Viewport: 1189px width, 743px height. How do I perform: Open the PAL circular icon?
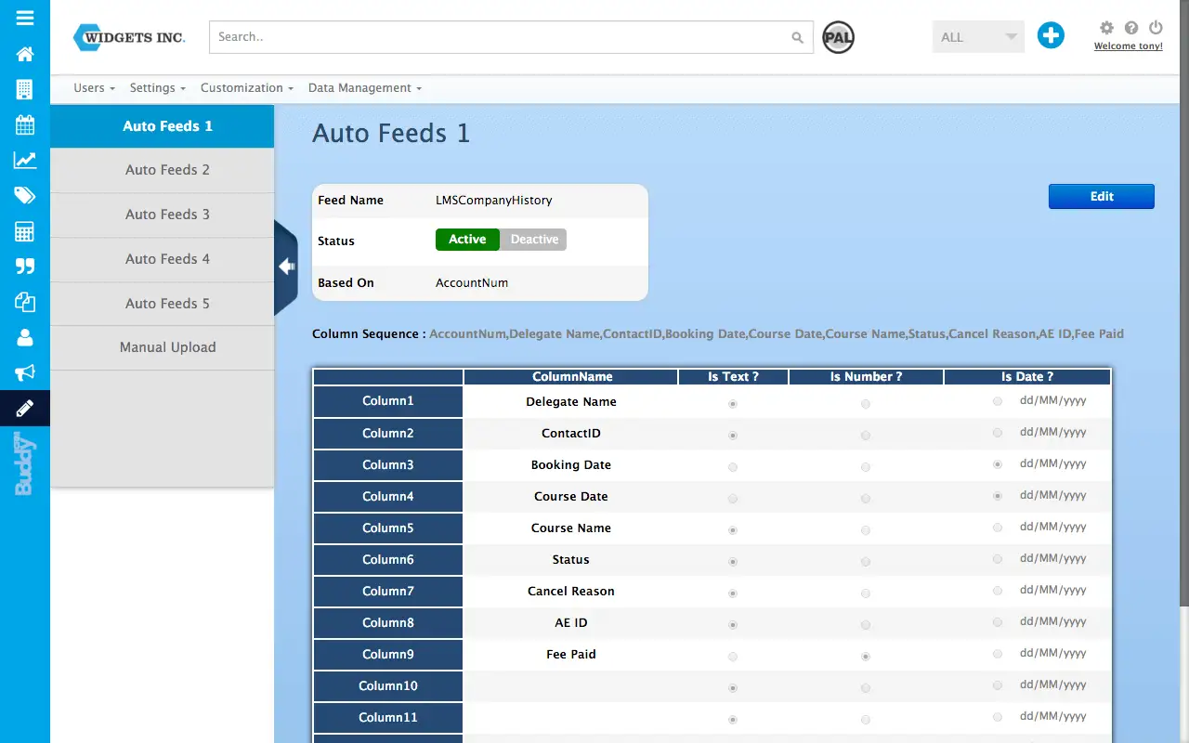[838, 37]
